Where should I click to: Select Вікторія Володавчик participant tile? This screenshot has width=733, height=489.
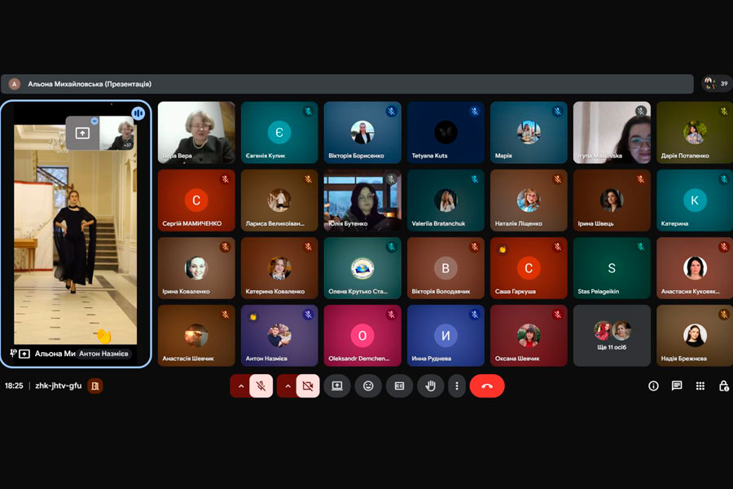pos(446,268)
